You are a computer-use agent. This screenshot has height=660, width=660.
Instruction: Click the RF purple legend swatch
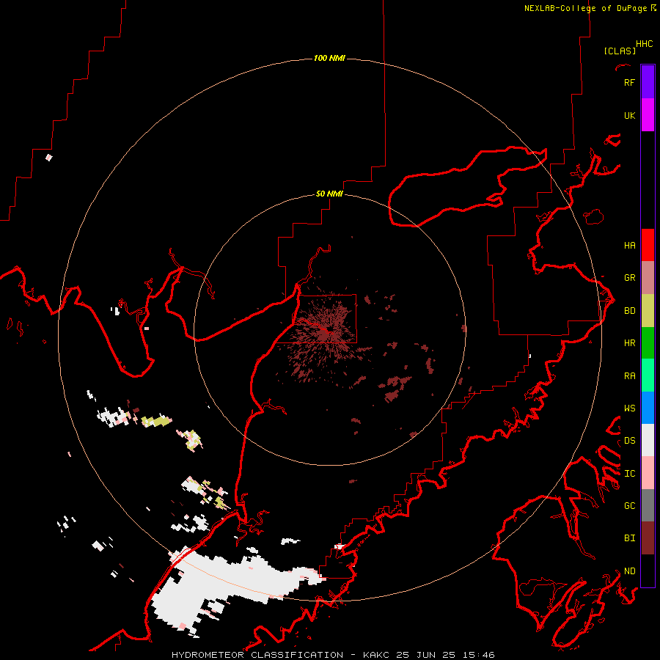pos(648,82)
